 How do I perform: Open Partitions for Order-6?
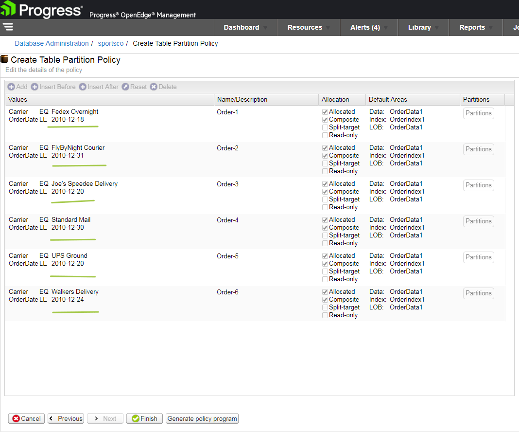(x=478, y=293)
